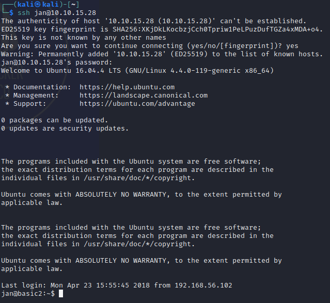
Task: Click the Kali skull symbol in prompt
Action: click(x=36, y=4)
